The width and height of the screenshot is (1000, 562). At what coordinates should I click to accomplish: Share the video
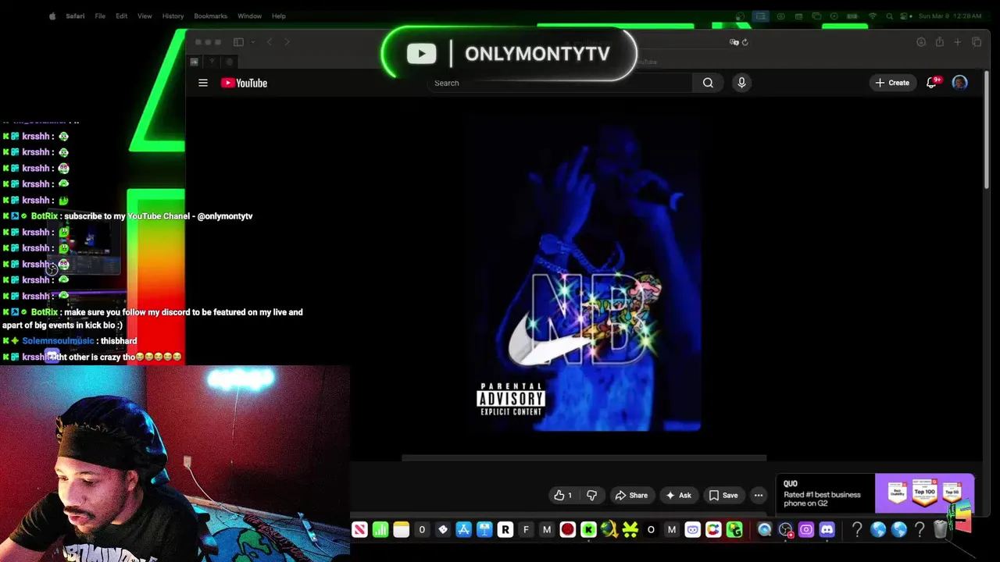(x=631, y=495)
